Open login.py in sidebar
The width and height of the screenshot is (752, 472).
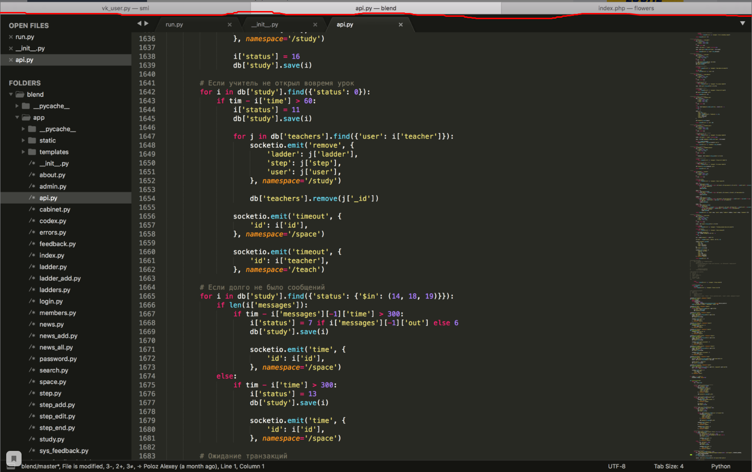[51, 301]
